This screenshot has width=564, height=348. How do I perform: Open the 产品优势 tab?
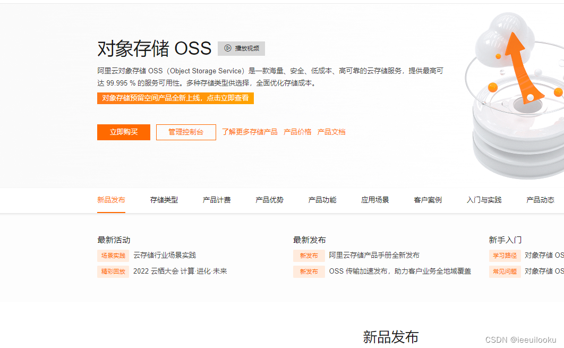coord(269,200)
